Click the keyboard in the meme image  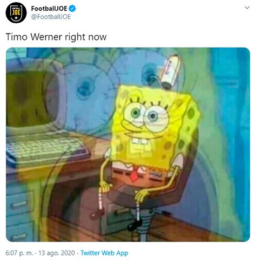[47, 150]
